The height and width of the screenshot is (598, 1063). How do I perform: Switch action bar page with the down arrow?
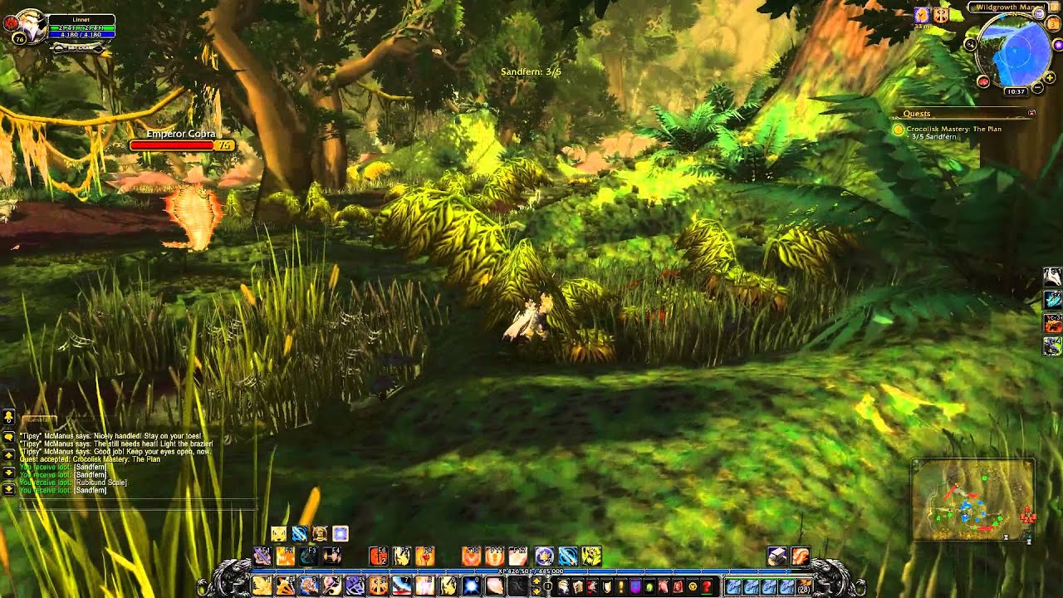click(x=536, y=591)
